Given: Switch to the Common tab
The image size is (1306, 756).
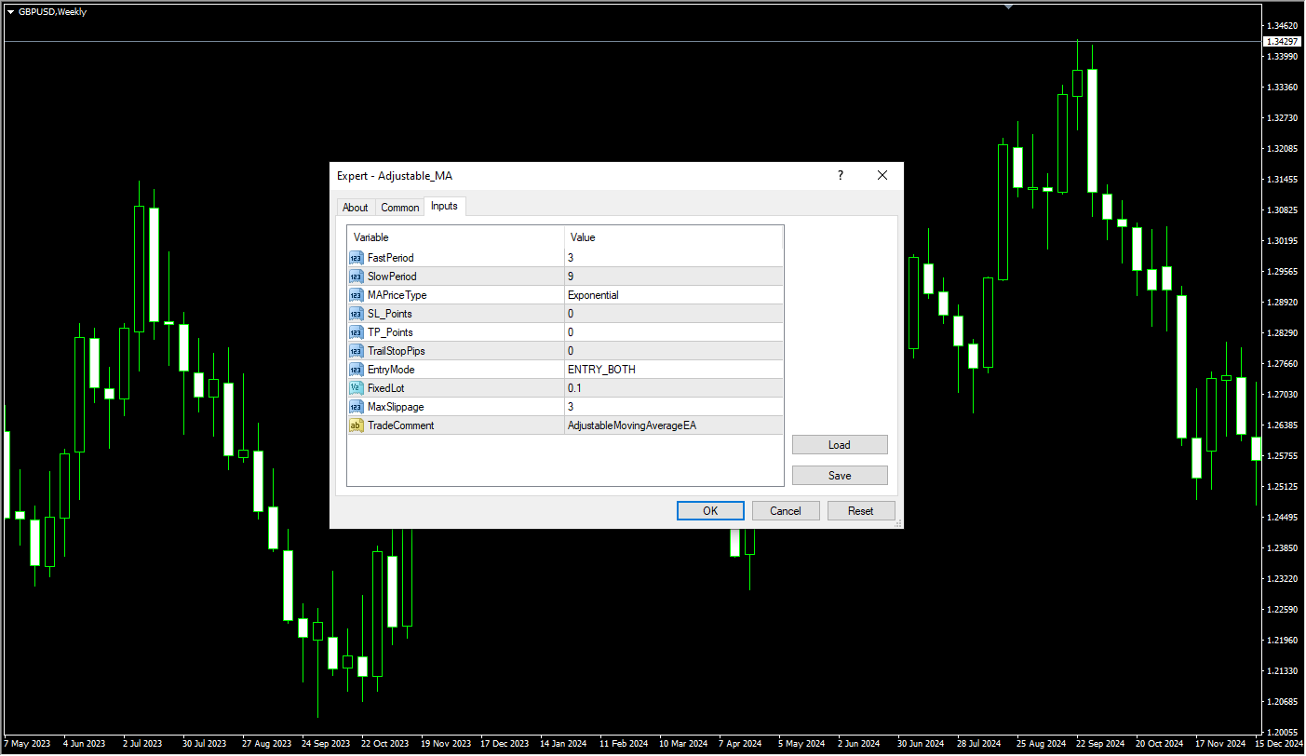Looking at the screenshot, I should coord(400,208).
